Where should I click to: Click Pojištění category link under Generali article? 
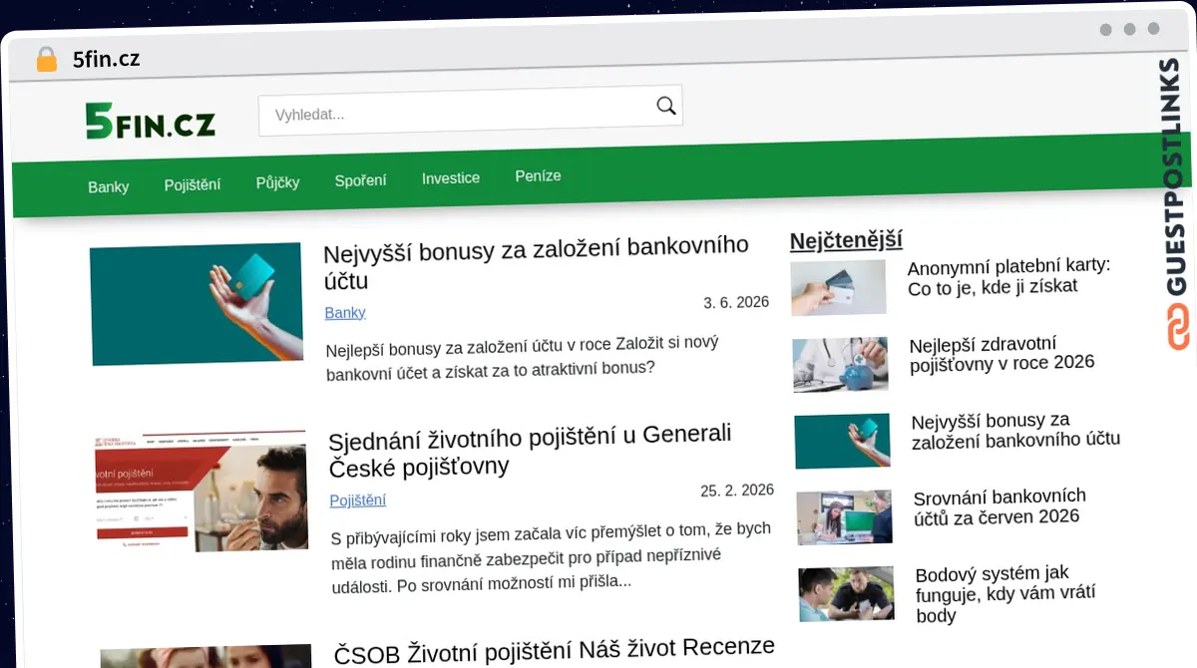coord(358,500)
